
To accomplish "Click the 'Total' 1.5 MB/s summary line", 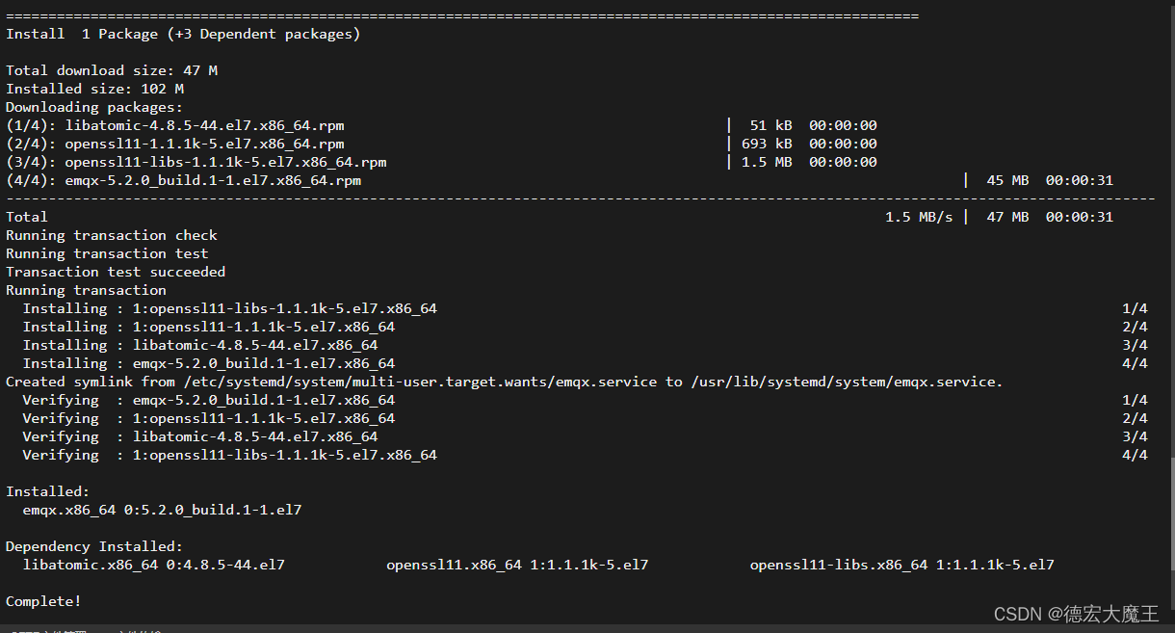I will 560,217.
